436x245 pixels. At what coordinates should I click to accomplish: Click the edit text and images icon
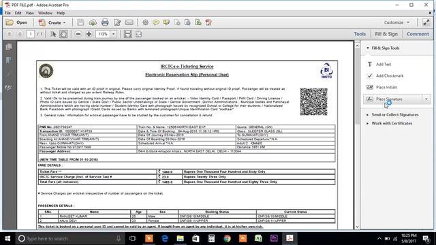(117, 22)
